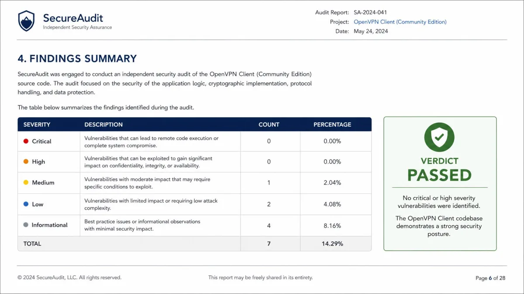
Task: Click the no critical or high severity statement
Action: click(439, 202)
